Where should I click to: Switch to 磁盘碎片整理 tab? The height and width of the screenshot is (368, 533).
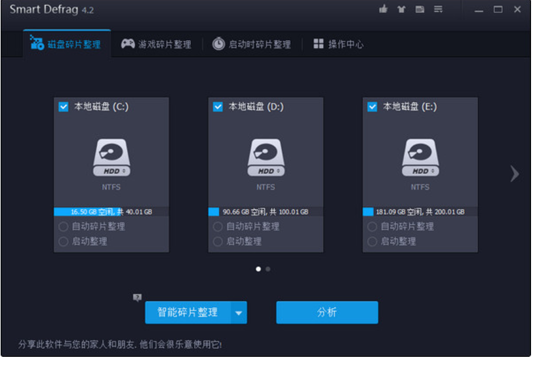coord(66,44)
